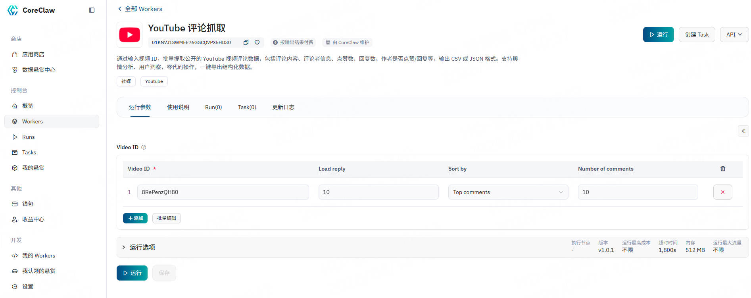Image resolution: width=751 pixels, height=298 pixels.
Task: Collapse the sidebar with panel icon
Action: point(92,10)
